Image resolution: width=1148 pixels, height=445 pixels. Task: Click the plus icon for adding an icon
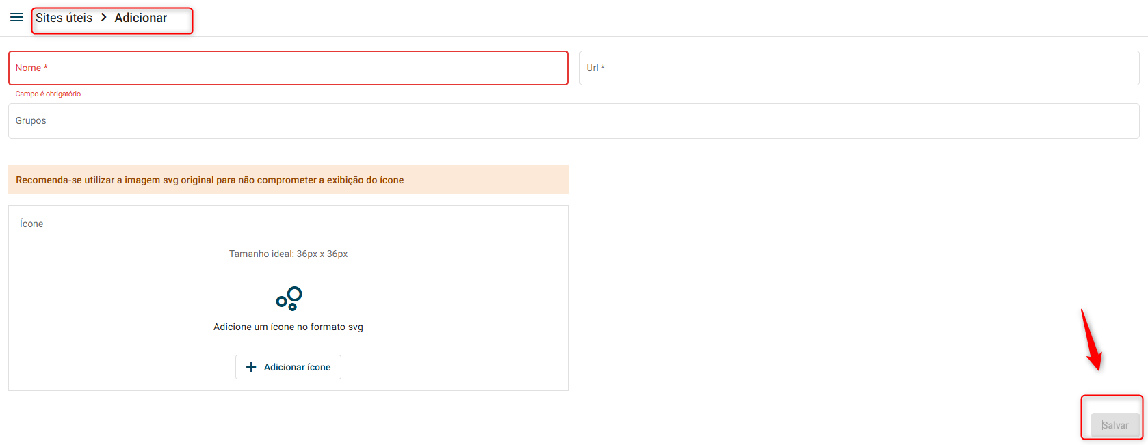(251, 367)
